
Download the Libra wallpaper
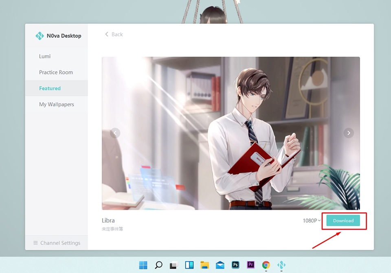[x=343, y=221]
